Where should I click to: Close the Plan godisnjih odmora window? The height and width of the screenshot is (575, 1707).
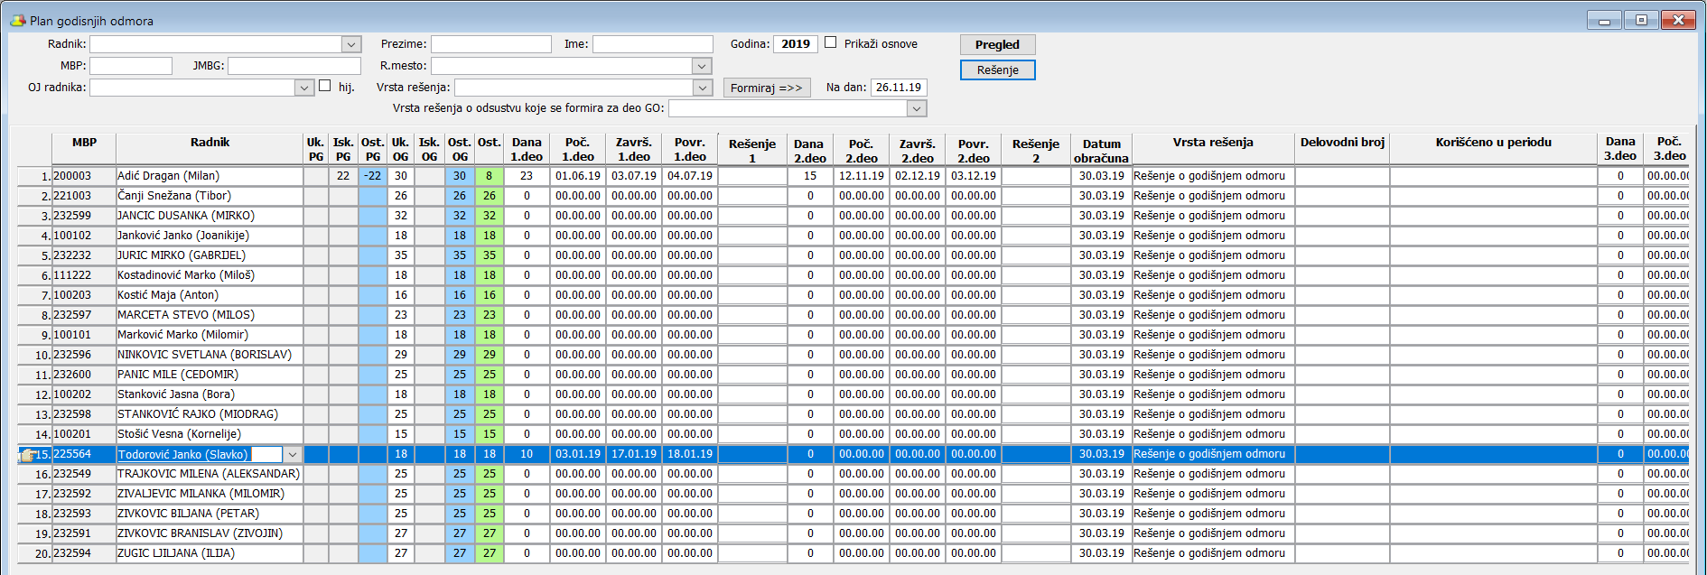1678,20
